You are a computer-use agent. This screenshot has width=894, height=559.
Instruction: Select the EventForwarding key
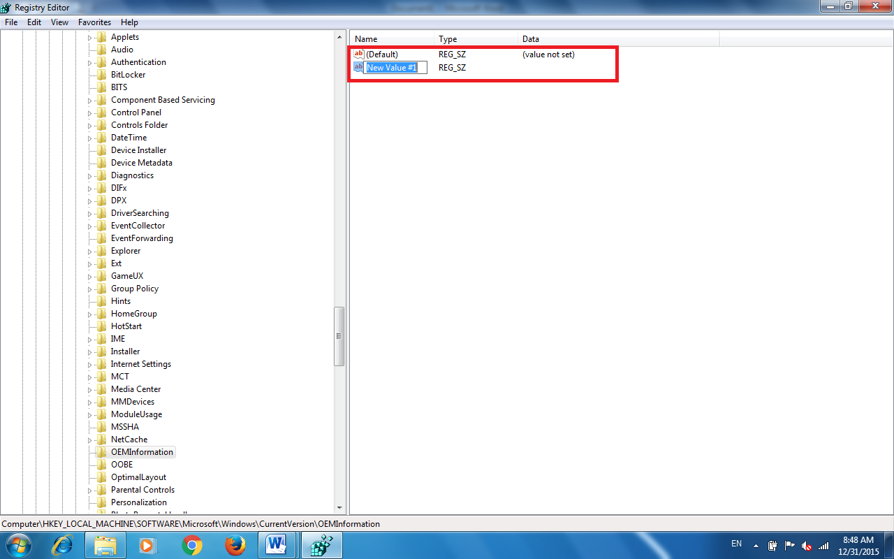tap(142, 238)
